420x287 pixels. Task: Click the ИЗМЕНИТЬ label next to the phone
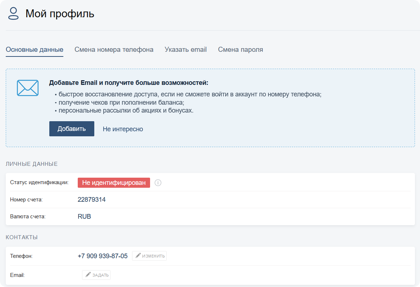[x=153, y=256]
